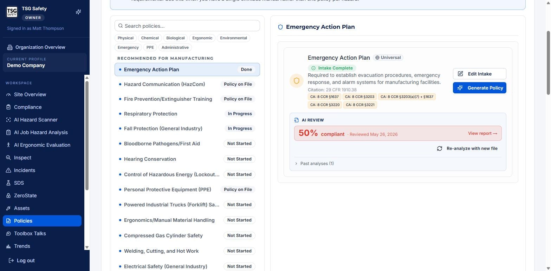Click the re-analyze refresh arrows icon

(440, 148)
